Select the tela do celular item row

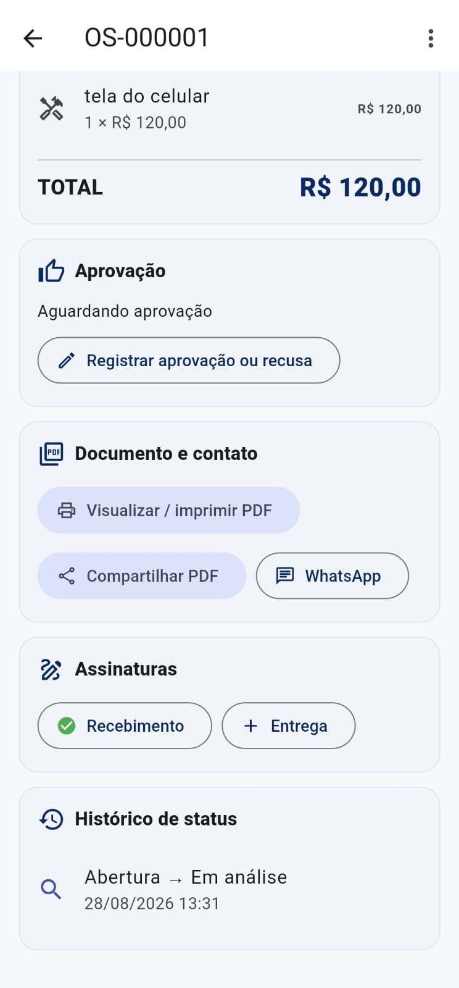[229, 109]
